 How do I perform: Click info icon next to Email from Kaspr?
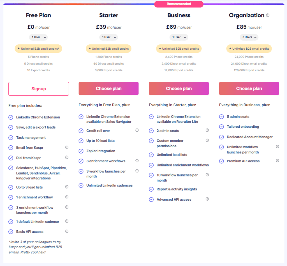[67, 147]
